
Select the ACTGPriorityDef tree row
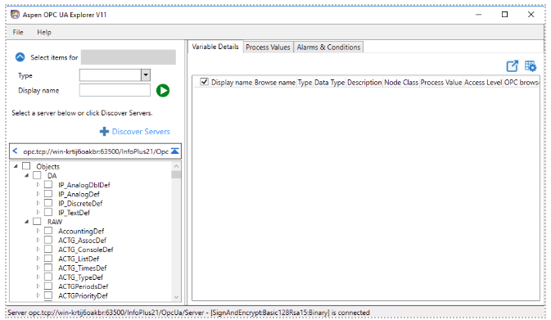(83, 295)
